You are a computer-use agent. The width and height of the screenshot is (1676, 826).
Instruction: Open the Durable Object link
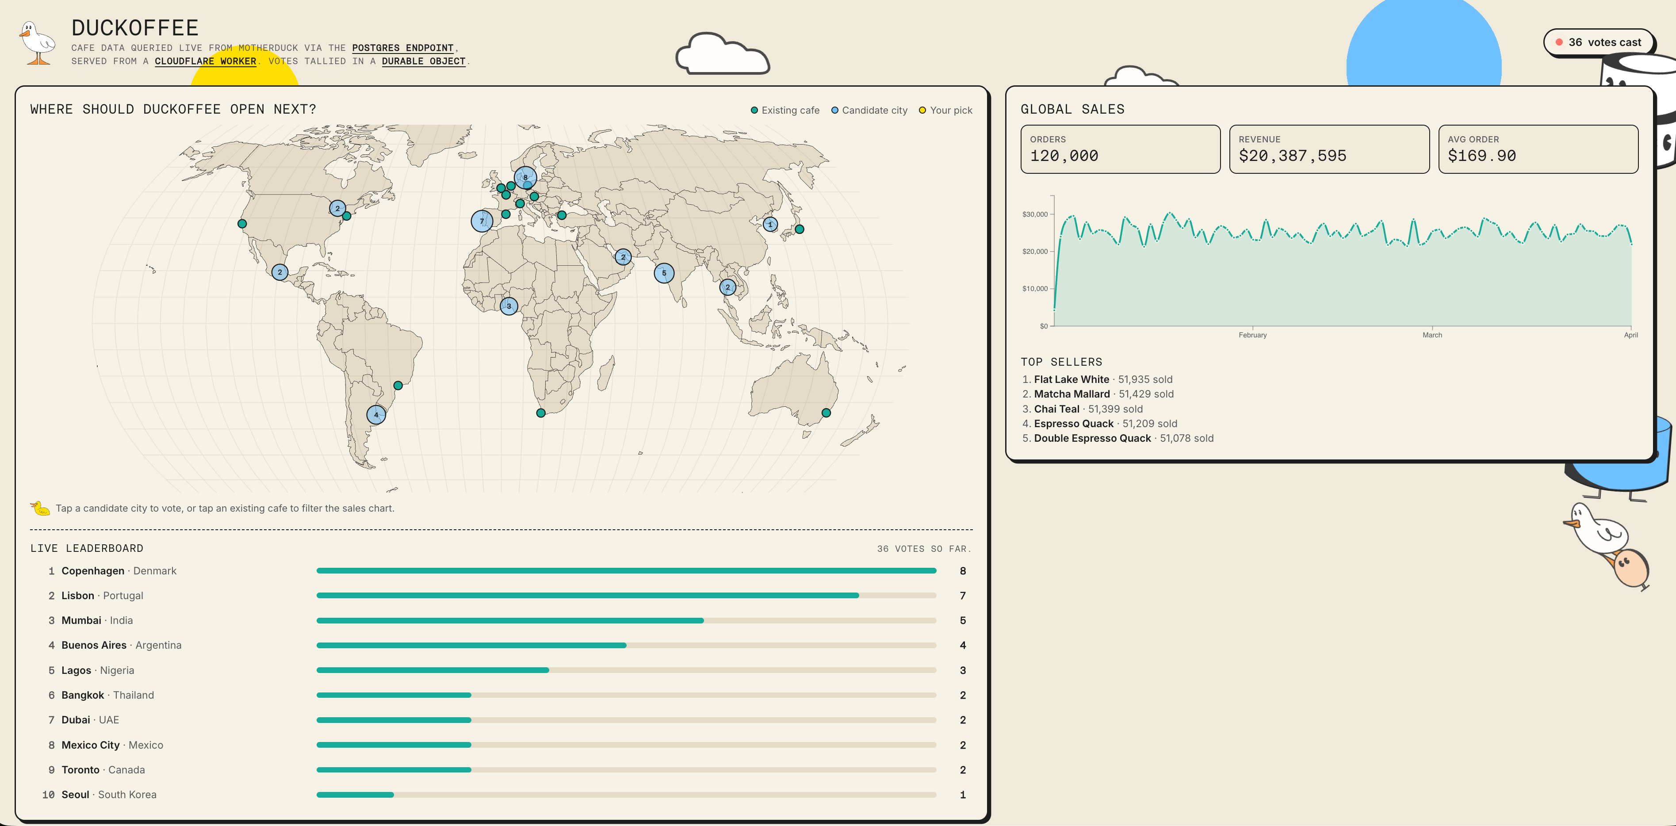tap(424, 61)
